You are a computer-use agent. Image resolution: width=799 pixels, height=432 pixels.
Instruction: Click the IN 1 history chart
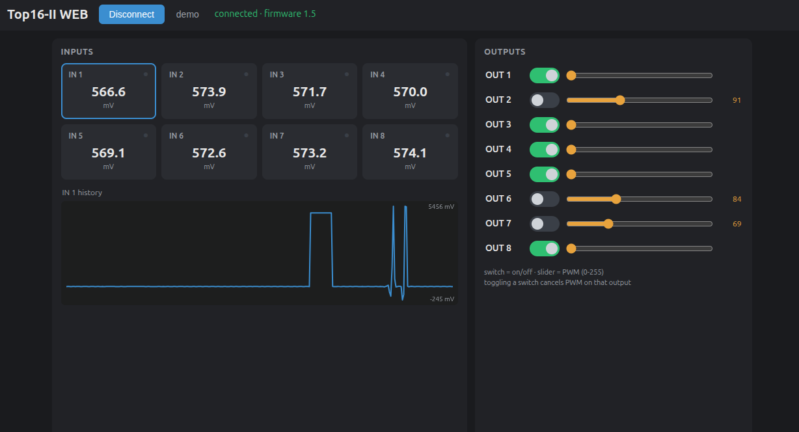pyautogui.click(x=260, y=253)
